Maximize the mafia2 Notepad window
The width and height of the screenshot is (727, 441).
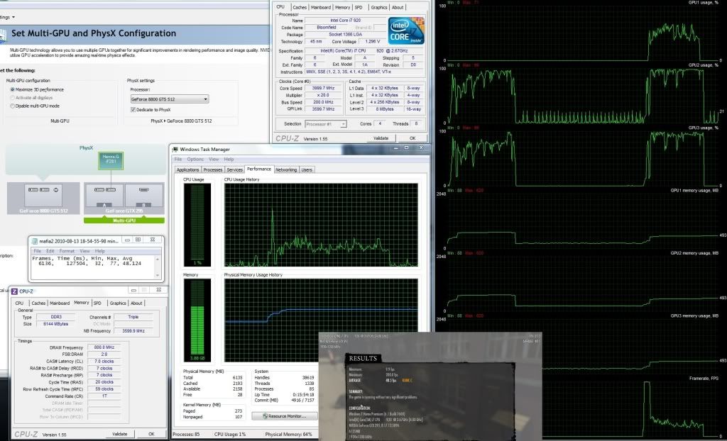point(138,240)
